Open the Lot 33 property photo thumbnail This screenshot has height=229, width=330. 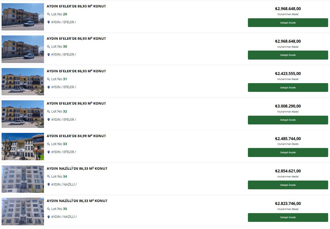pyautogui.click(x=23, y=147)
